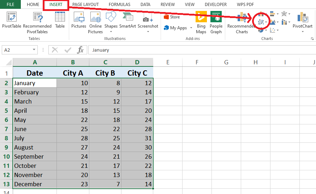Select row 13 header

pos(6,184)
